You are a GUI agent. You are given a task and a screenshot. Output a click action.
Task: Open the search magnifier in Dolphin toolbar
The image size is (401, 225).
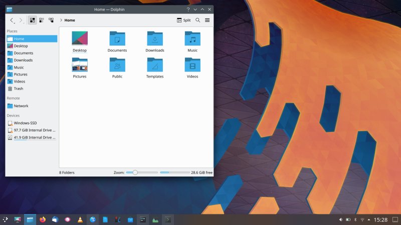[197, 20]
